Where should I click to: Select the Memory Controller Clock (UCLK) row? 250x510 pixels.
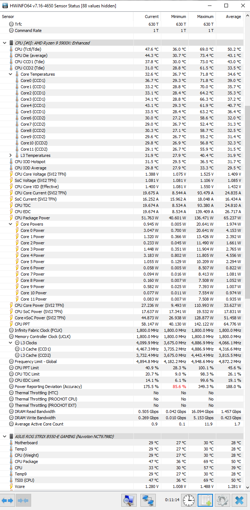tap(122, 337)
